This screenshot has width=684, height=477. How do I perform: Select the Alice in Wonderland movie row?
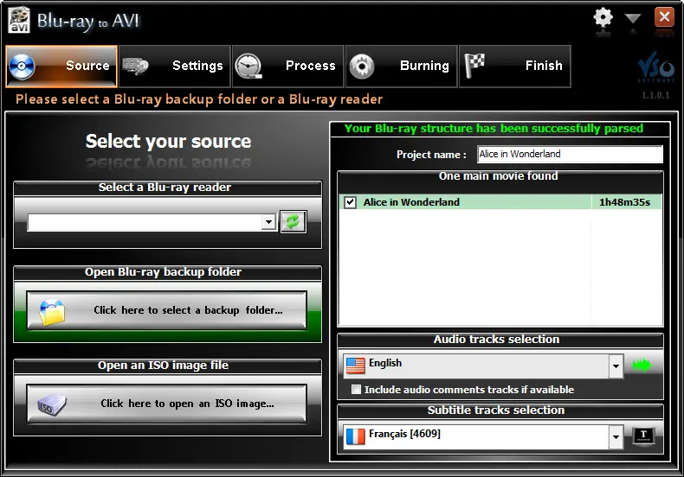tap(500, 202)
